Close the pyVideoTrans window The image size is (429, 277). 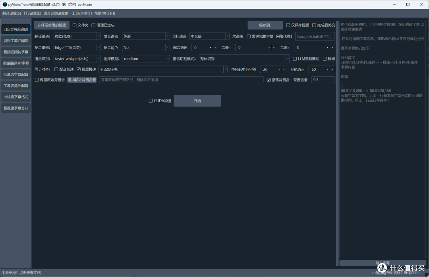coord(421,4)
